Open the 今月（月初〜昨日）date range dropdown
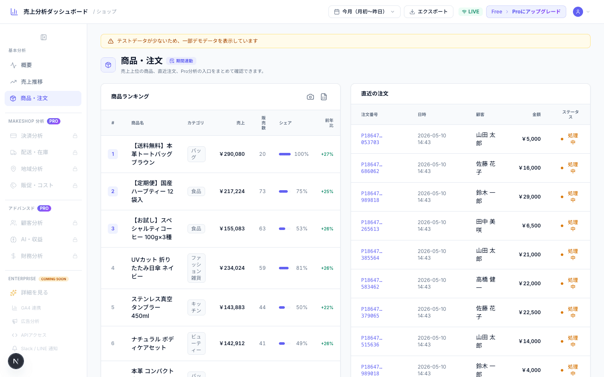This screenshot has height=377, width=604. click(x=364, y=12)
